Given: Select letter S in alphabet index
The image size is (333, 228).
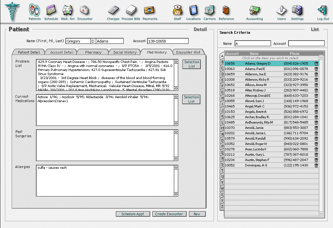Looking at the screenshot, I should coord(222,164).
